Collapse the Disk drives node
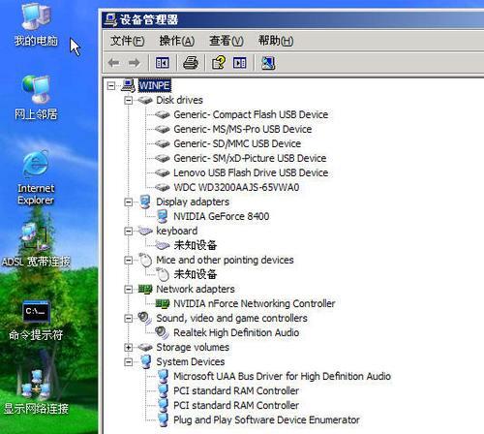The width and height of the screenshot is (484, 434). click(x=129, y=101)
